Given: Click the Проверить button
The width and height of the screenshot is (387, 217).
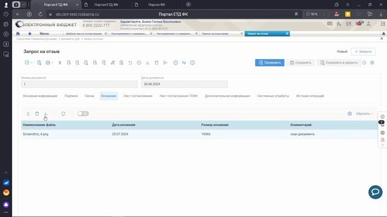Looking at the screenshot, I should (270, 63).
